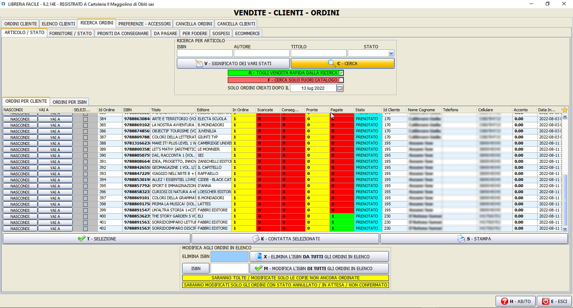Click the magnifier icon on C - CERCA
The width and height of the screenshot is (573, 308).
(332, 63)
